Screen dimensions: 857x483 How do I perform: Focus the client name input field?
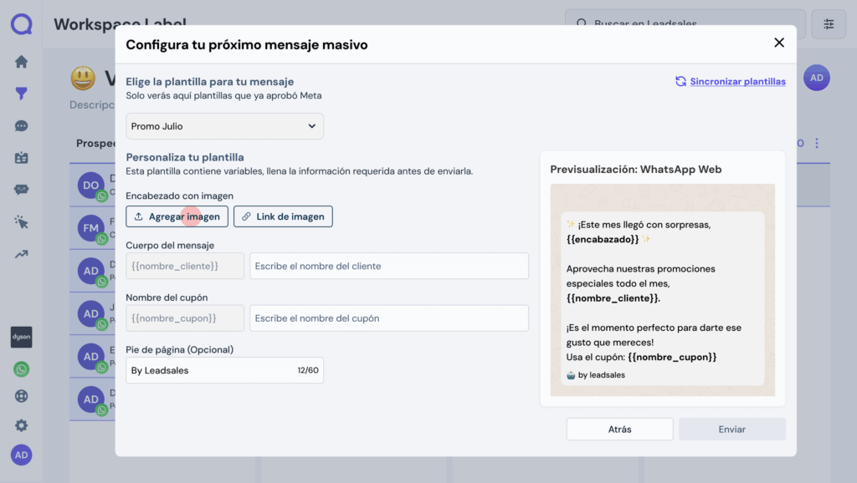[x=389, y=266]
